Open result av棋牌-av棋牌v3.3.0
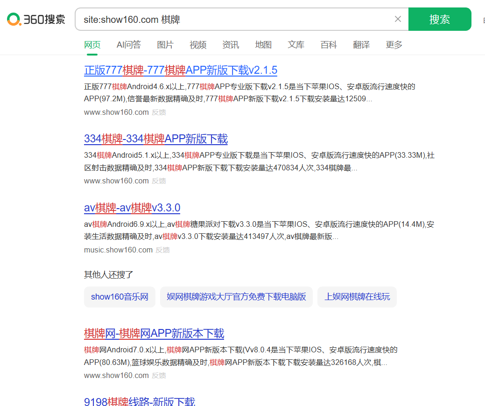This screenshot has height=406, width=485. coord(132,208)
